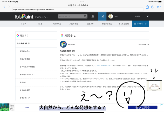Open 筆圧対応スタイラス sidebar item
The width and height of the screenshot is (164, 114).
36,75
